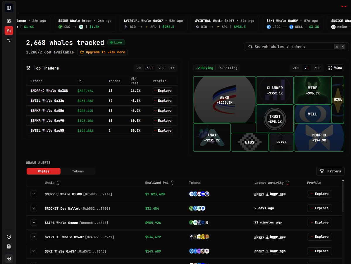Set Top Traders range to 7D
351x264 pixels.
coord(139,68)
